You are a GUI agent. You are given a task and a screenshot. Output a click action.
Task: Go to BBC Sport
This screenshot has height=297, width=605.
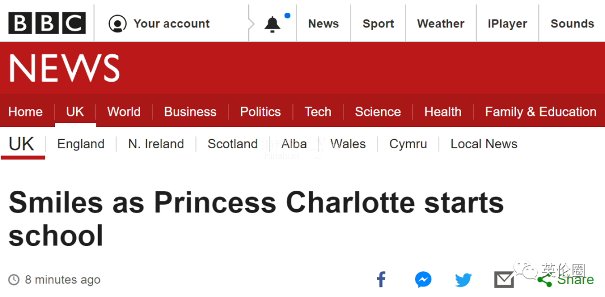pyautogui.click(x=378, y=24)
